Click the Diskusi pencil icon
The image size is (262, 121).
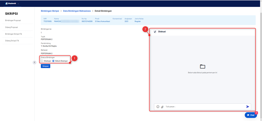coord(155,31)
